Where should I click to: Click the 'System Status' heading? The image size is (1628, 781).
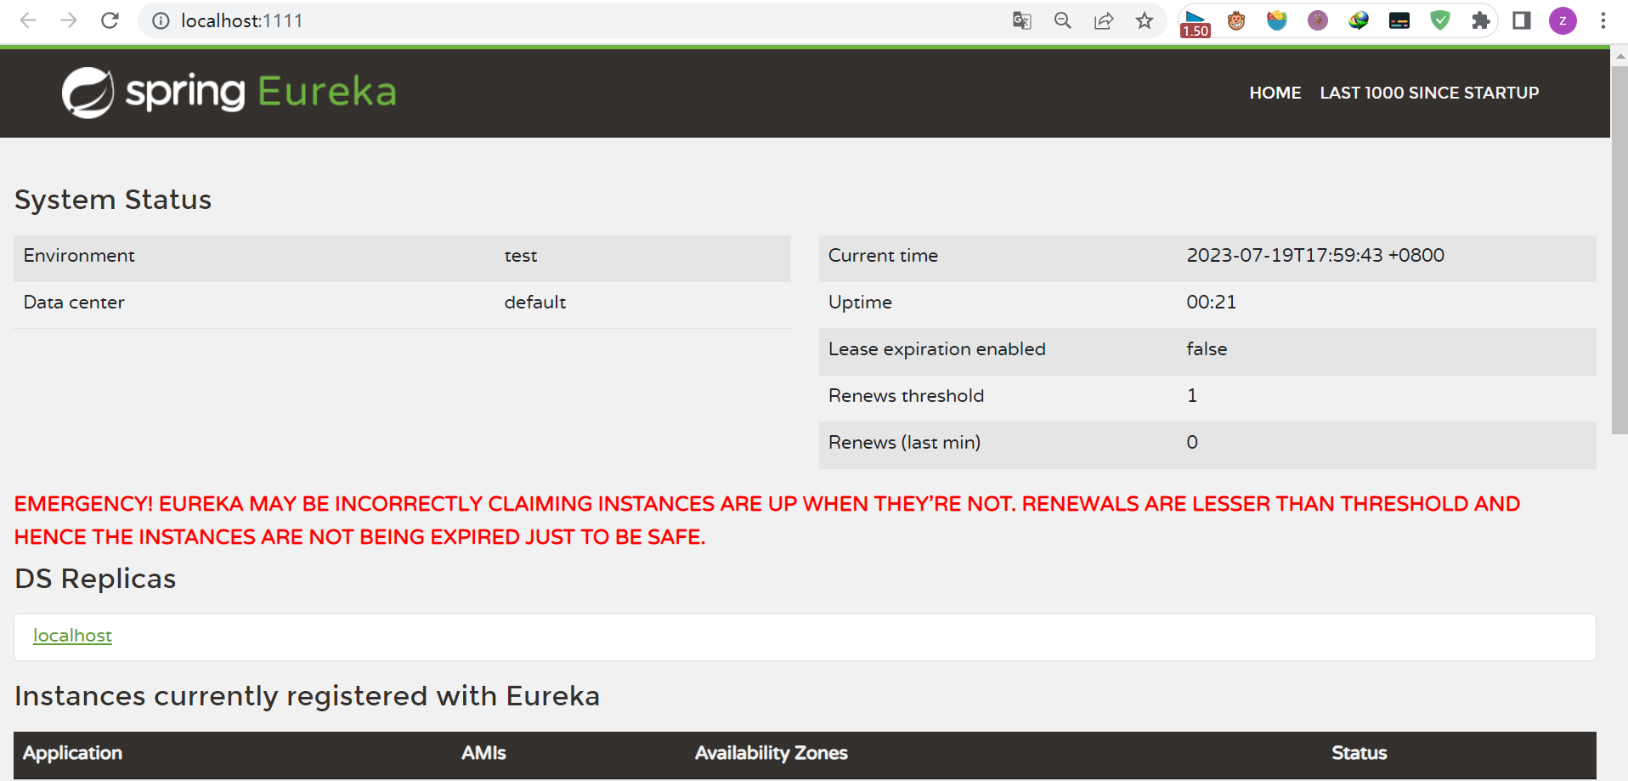113,200
